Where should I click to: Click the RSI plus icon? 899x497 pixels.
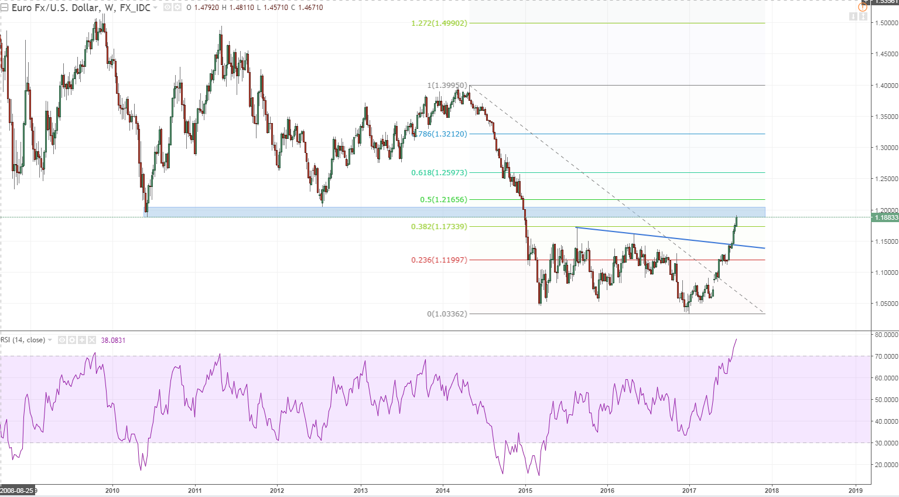82,340
